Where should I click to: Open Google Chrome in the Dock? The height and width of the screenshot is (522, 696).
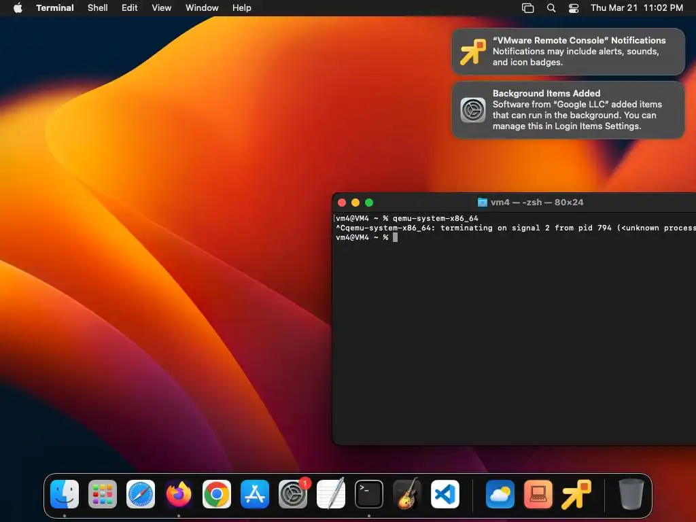(x=217, y=494)
